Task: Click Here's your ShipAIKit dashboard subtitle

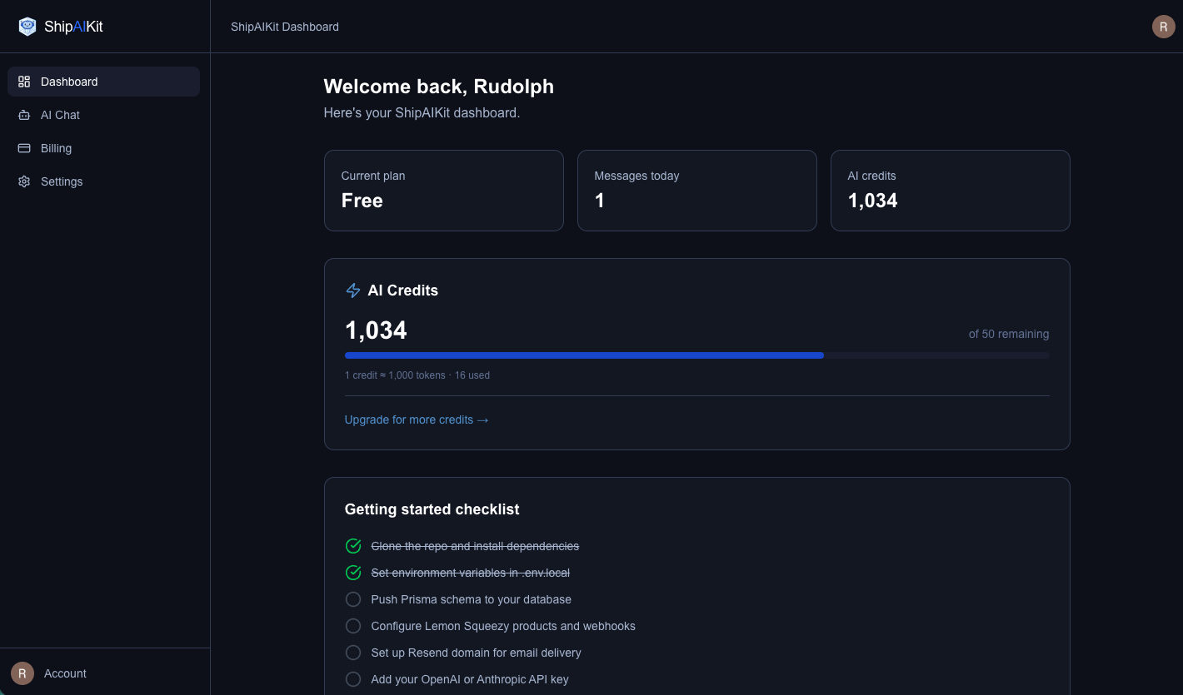Action: 422,112
